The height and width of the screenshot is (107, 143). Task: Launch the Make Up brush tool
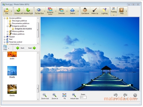click(95, 11)
